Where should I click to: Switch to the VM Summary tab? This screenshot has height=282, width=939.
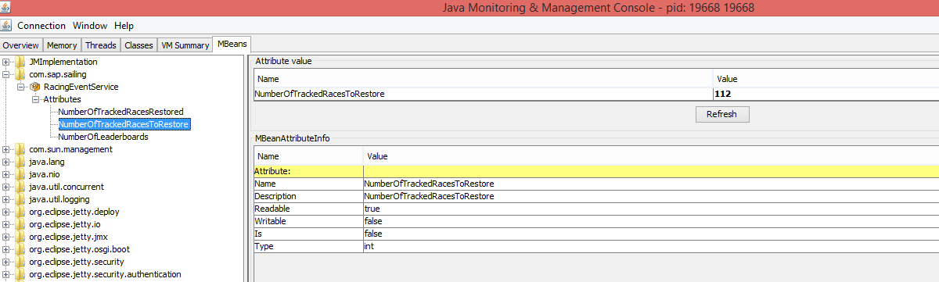185,45
